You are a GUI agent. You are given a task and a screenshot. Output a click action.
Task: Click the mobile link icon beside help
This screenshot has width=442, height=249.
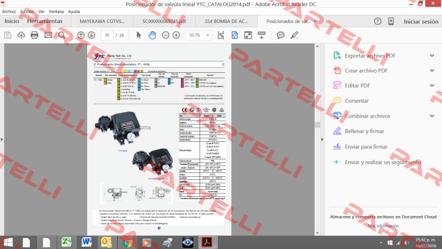click(x=391, y=21)
